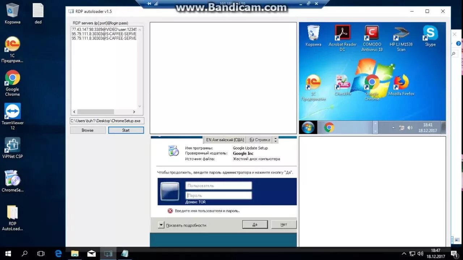The image size is (463, 260).
Task: Click the user tile picture in the UAC prompt
Action: point(170,191)
